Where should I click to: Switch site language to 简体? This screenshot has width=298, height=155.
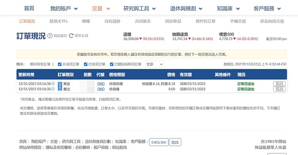[x=175, y=142]
